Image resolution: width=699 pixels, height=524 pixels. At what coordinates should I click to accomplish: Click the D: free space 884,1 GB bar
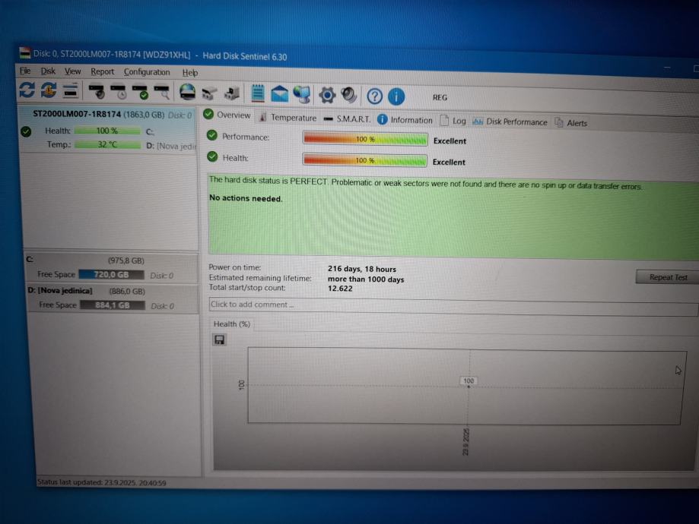tap(113, 305)
